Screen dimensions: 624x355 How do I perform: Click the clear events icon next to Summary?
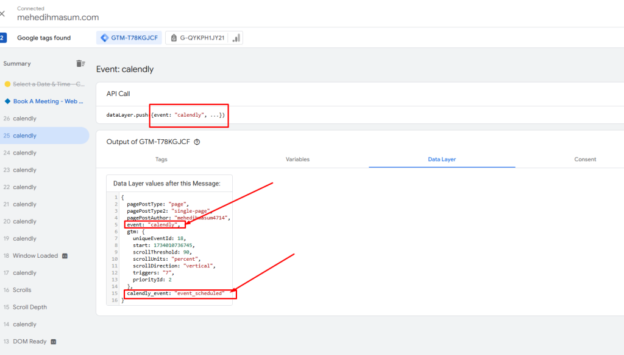[80, 64]
